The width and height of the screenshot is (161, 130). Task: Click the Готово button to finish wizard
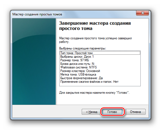[112, 112]
